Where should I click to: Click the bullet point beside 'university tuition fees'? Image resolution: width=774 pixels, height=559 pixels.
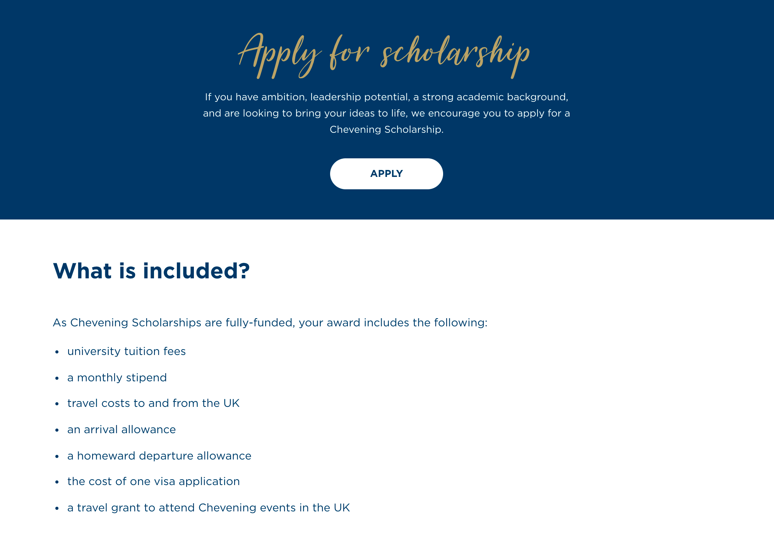[x=57, y=352]
